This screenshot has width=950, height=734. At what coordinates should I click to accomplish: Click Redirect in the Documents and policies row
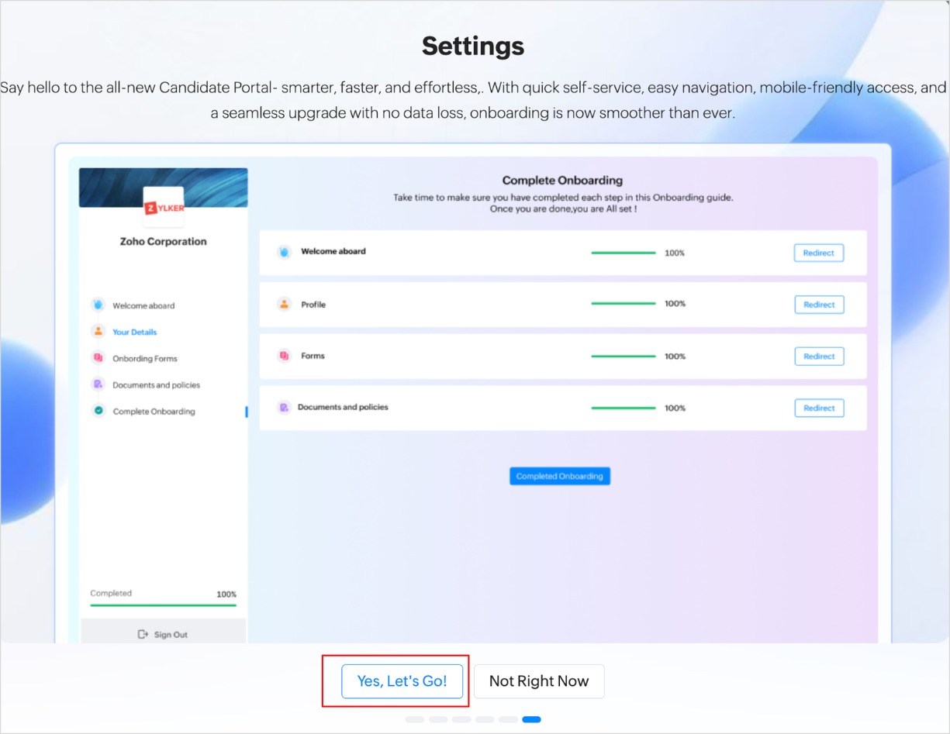pos(819,408)
